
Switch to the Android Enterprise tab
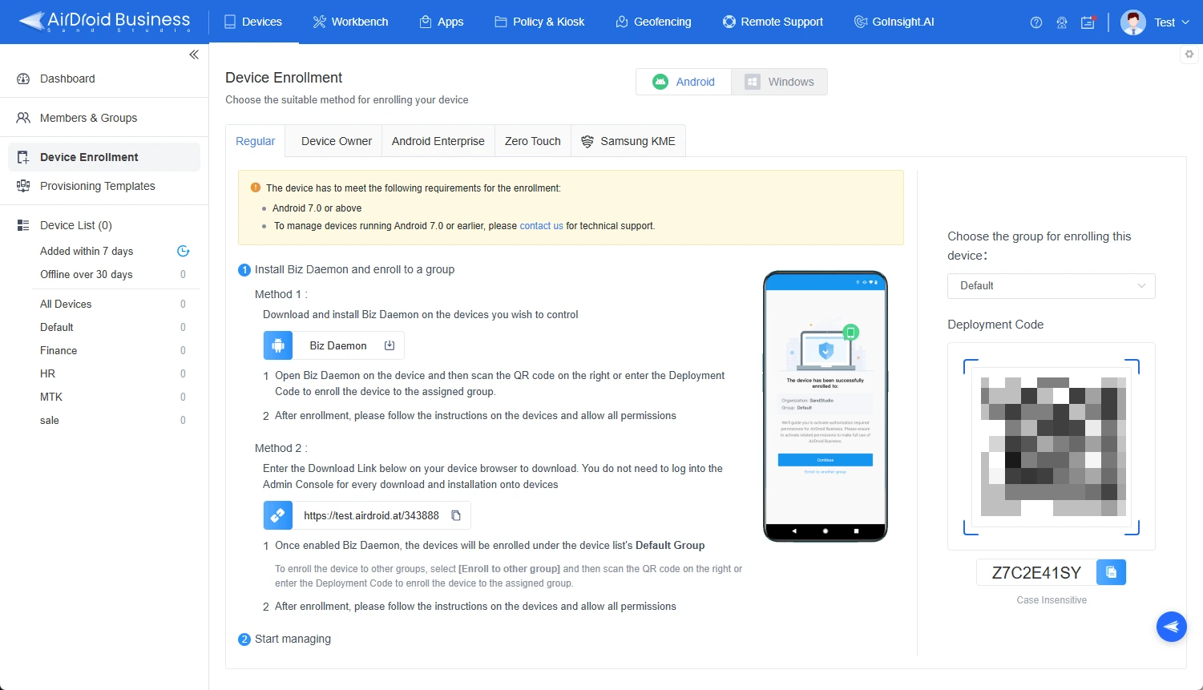click(x=438, y=141)
